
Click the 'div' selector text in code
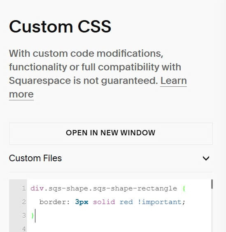click(37, 188)
